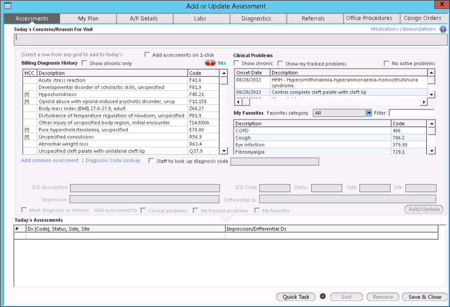The height and width of the screenshot is (307, 450).
Task: Click the up arrow of the Clinical Problems scrollbar
Action: 431,73
